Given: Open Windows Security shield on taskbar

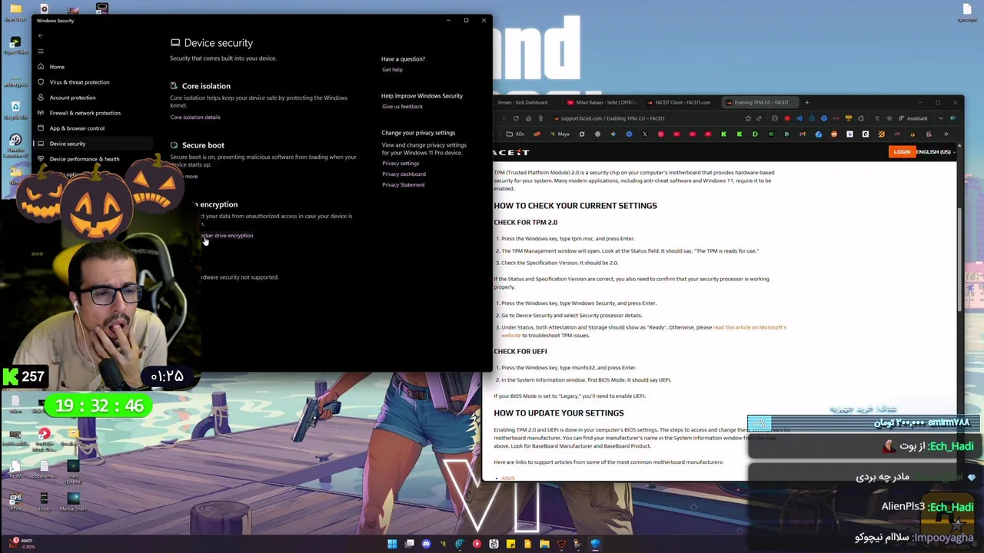Looking at the screenshot, I should tap(594, 544).
